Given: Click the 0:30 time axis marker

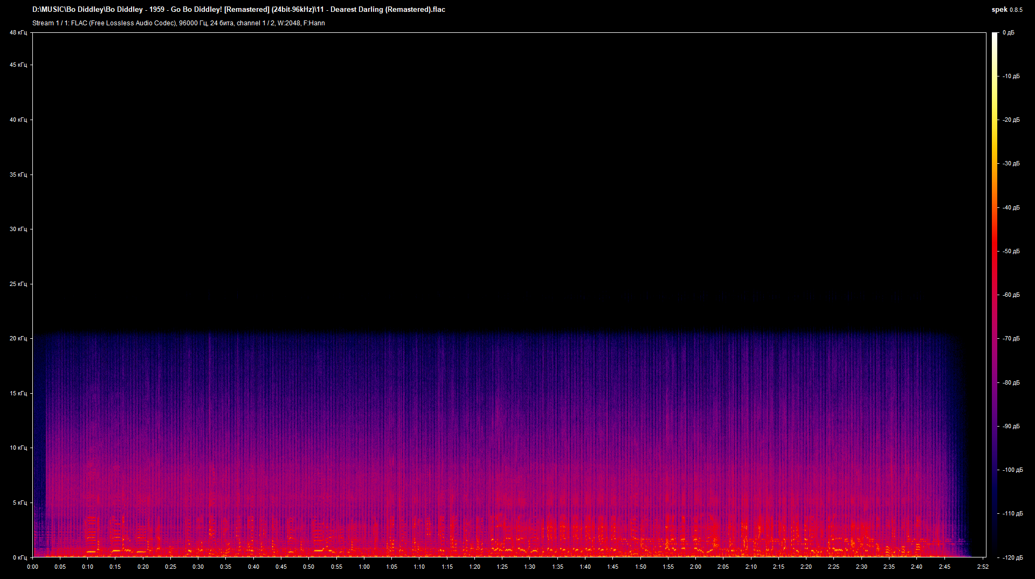Looking at the screenshot, I should pos(198,567).
